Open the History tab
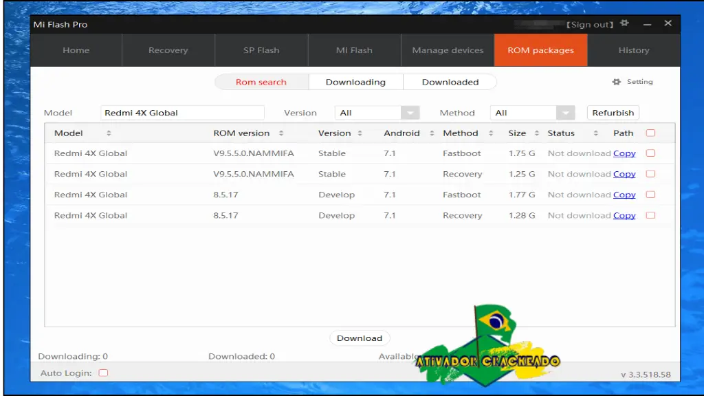Screen dimensions: 704x396 (633, 50)
